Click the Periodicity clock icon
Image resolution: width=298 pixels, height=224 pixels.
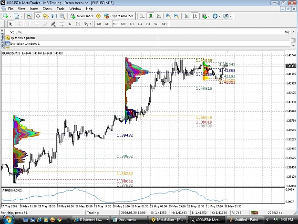click(x=215, y=16)
